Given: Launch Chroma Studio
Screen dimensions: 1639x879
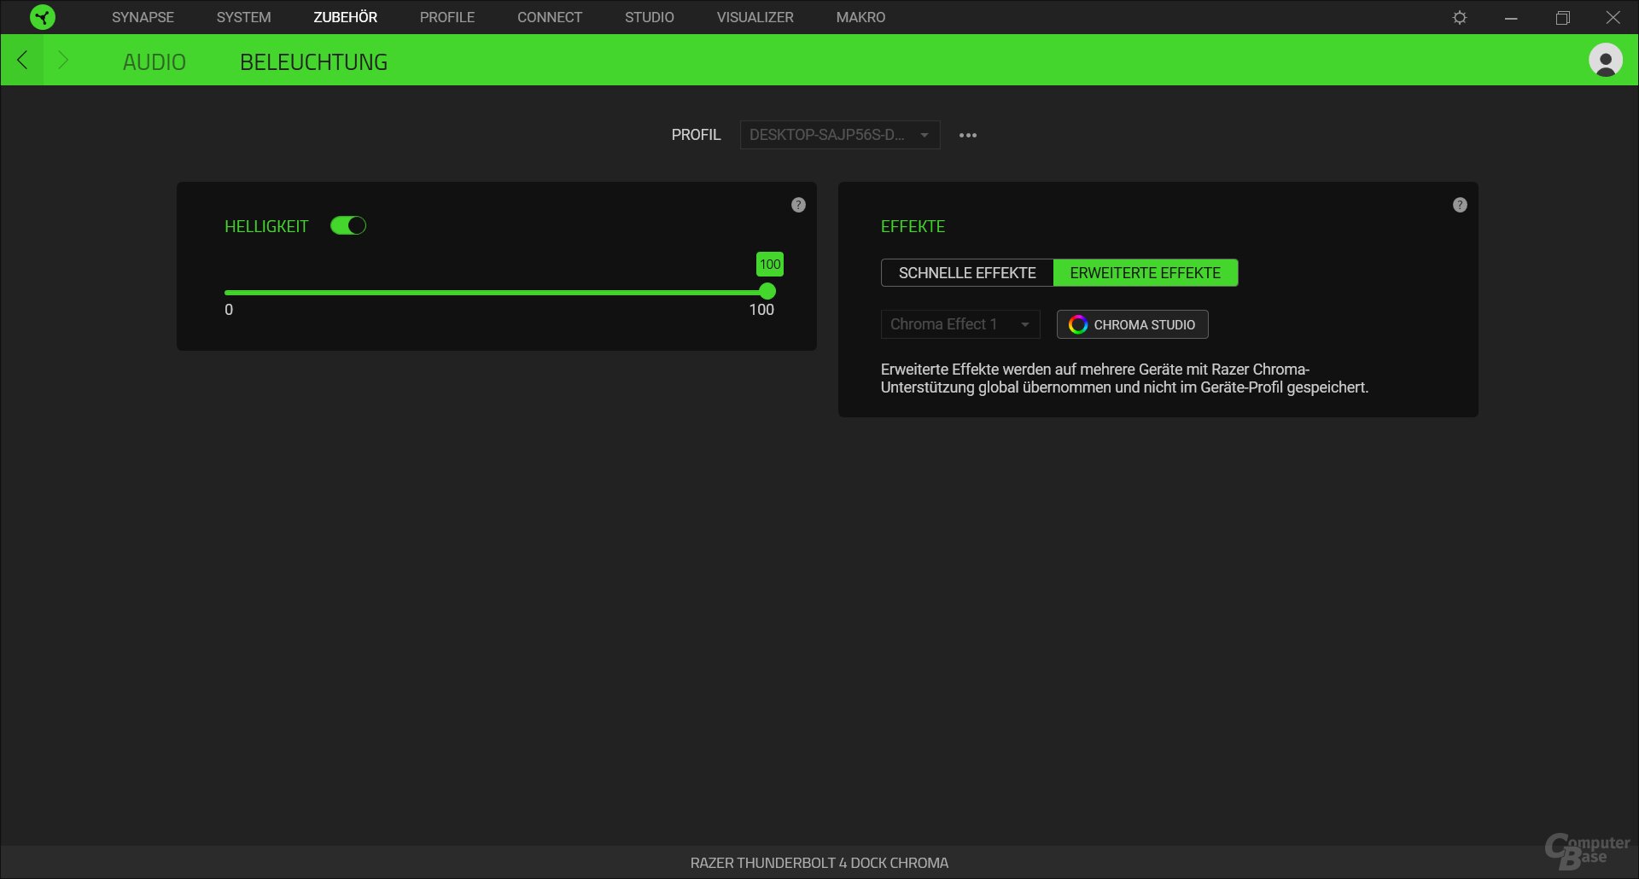Looking at the screenshot, I should pyautogui.click(x=1132, y=324).
